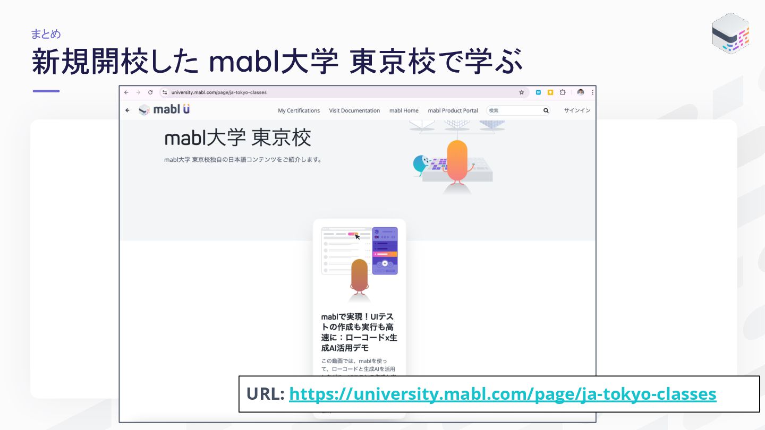Click the browser back arrow
The height and width of the screenshot is (430, 765).
(126, 92)
